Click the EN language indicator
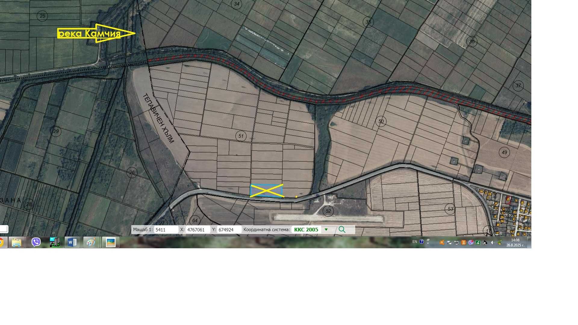Image resolution: width=578 pixels, height=325 pixels. click(x=415, y=242)
